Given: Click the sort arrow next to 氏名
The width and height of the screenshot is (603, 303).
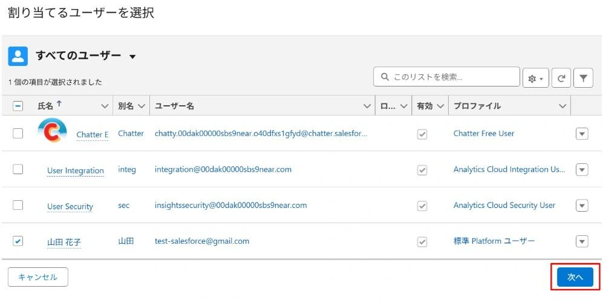Looking at the screenshot, I should tap(59, 103).
